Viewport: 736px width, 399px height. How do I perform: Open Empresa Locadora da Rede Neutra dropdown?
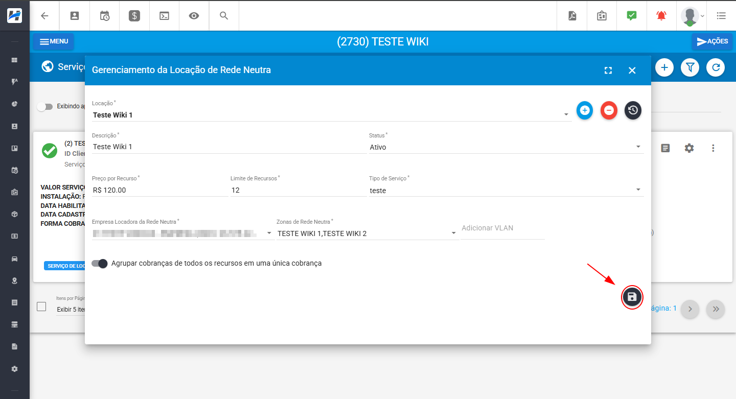[x=183, y=233]
